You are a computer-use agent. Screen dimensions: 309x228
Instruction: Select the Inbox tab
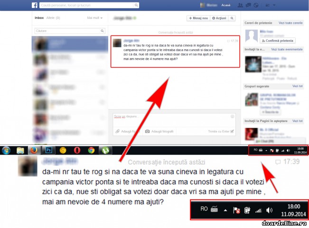coord(39,18)
